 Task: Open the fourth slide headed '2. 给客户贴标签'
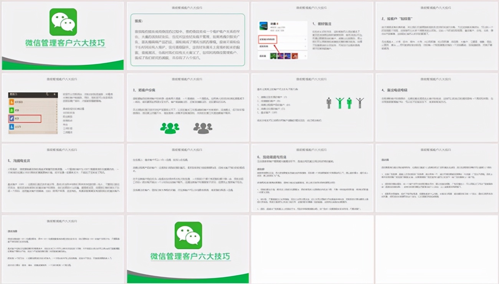pos(436,36)
